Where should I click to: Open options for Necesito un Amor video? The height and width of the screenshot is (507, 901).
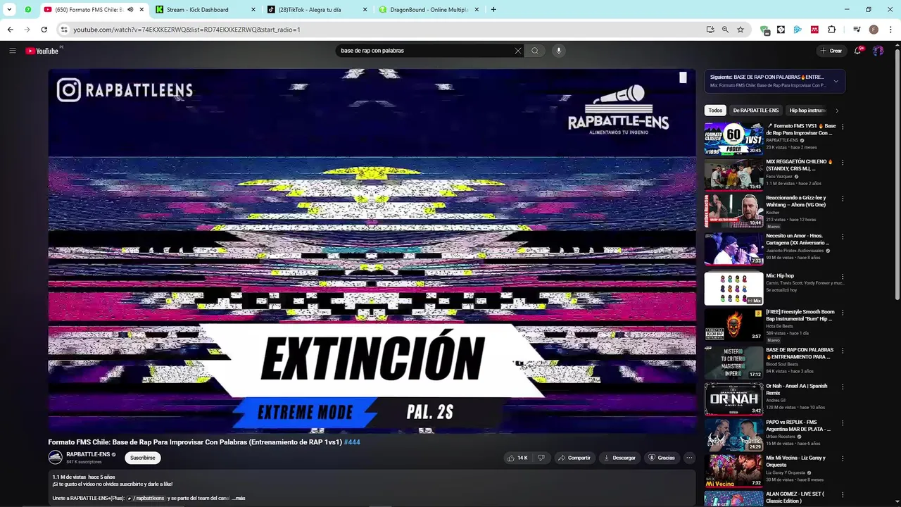point(843,237)
